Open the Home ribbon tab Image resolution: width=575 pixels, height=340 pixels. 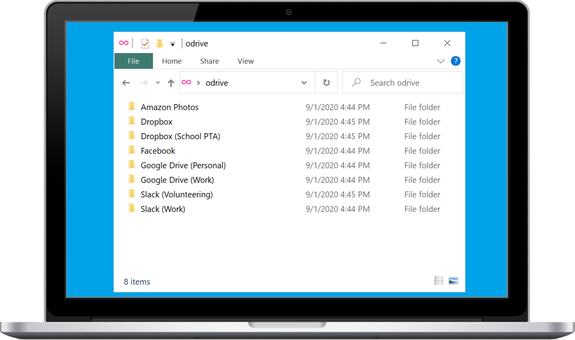[x=171, y=61]
